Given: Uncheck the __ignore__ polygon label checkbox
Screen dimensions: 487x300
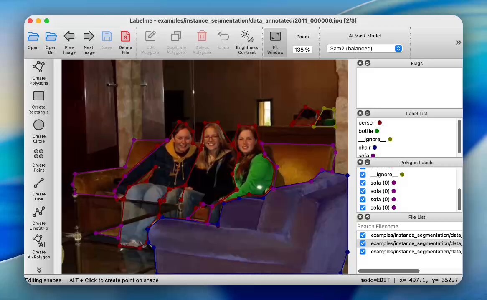Looking at the screenshot, I should (363, 175).
